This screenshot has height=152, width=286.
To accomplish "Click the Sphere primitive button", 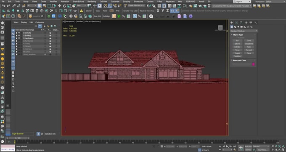I will [237, 44].
